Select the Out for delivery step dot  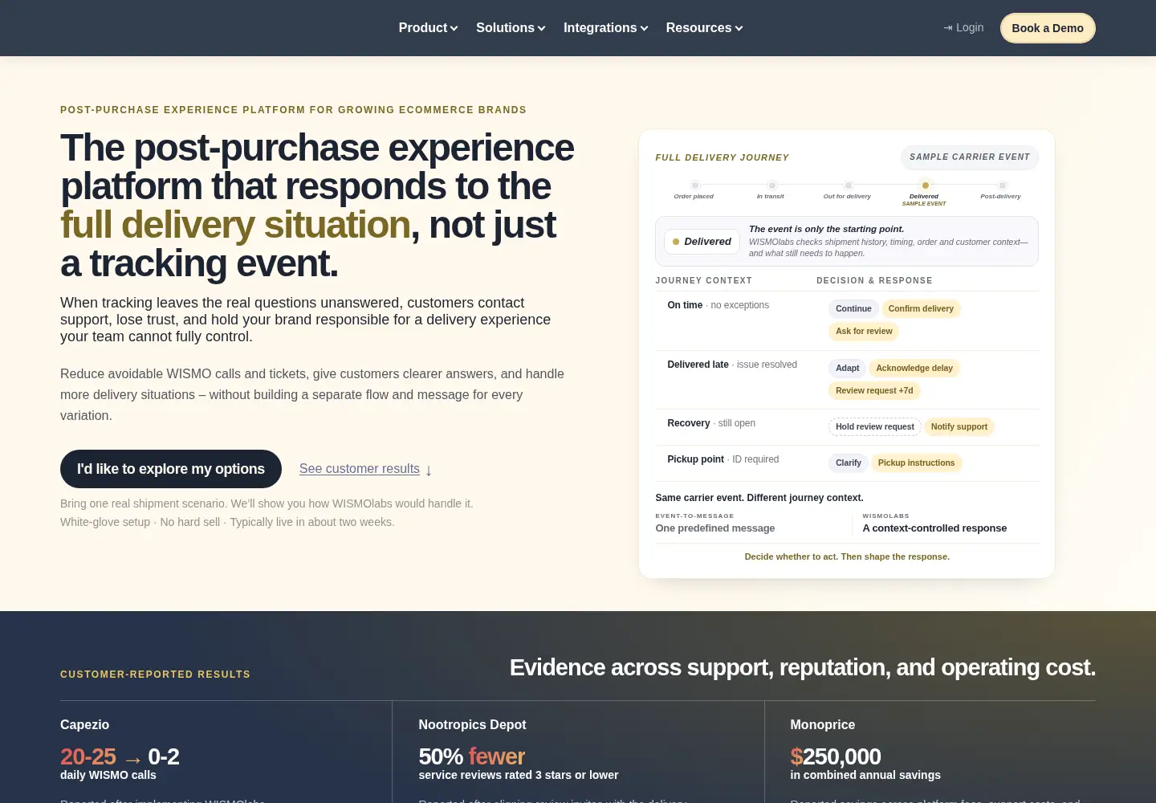click(849, 185)
